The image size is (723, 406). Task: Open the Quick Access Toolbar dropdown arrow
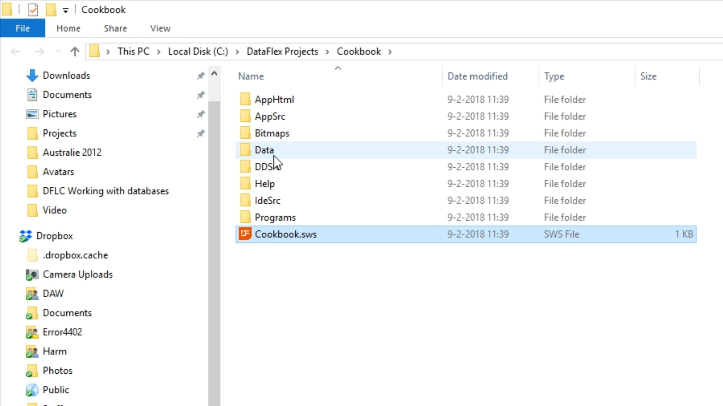[66, 11]
